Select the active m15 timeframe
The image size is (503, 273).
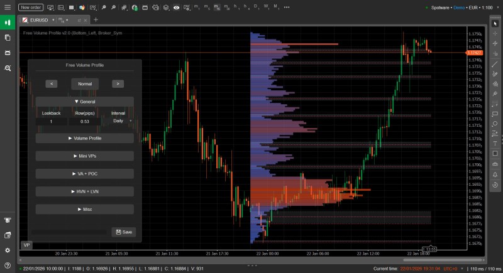[217, 7]
